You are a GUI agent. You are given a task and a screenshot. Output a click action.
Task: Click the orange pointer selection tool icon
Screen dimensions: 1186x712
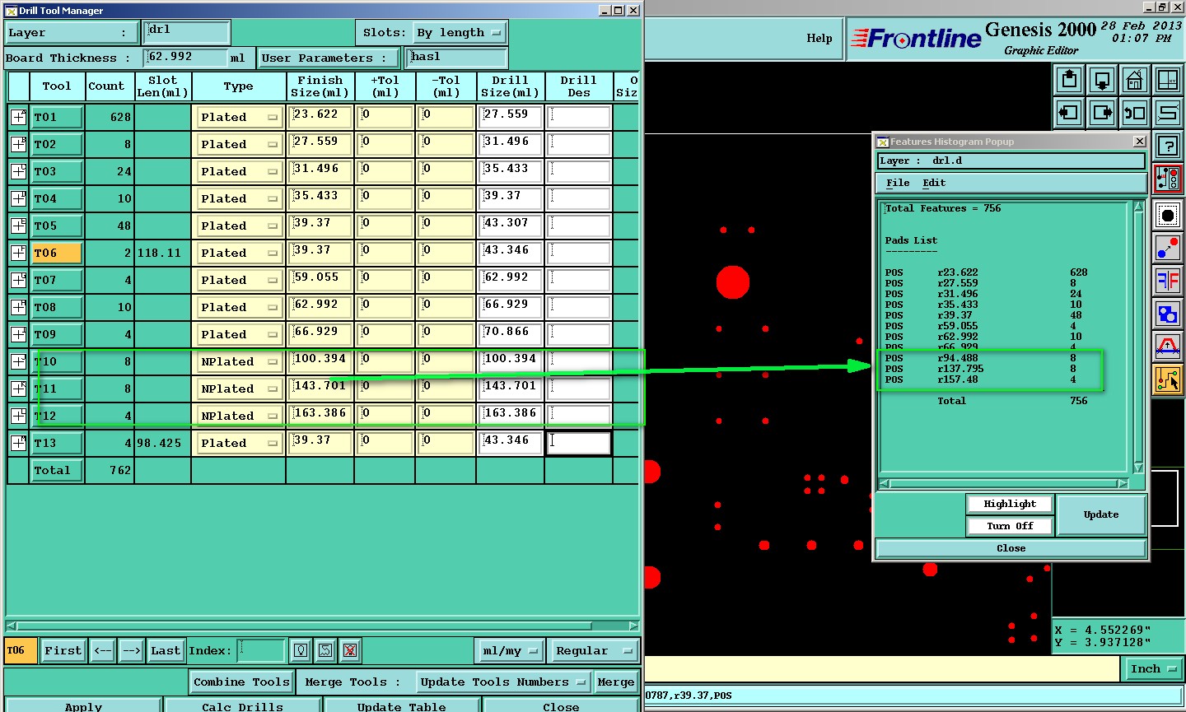coord(1168,379)
